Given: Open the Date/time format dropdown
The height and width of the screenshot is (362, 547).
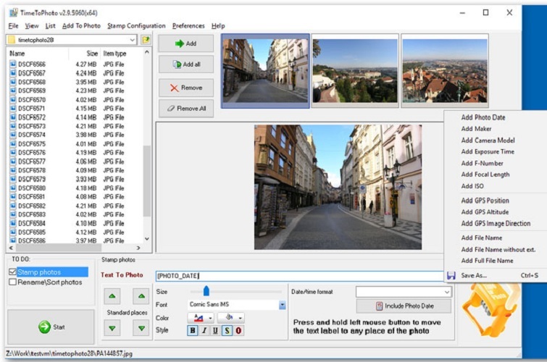Looking at the screenshot, I should 446,292.
